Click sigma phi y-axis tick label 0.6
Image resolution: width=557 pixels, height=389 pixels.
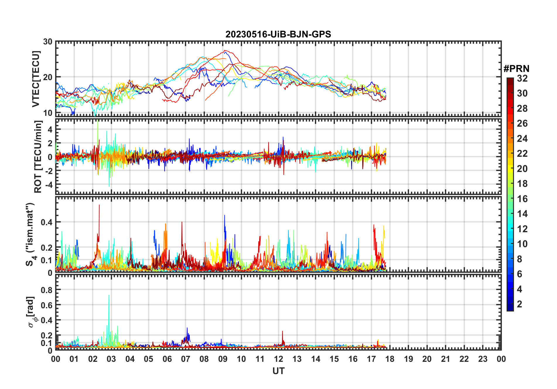pyautogui.click(x=46, y=305)
